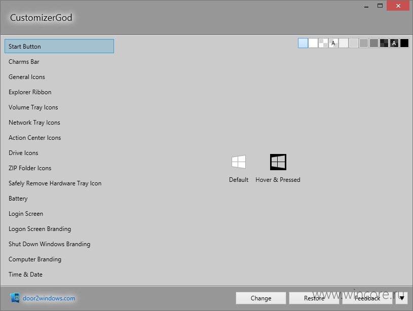Select Volume Tray Icons category

pyautogui.click(x=59, y=107)
